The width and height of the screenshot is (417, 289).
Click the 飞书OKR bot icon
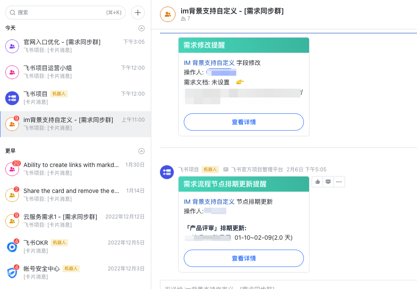click(x=12, y=247)
